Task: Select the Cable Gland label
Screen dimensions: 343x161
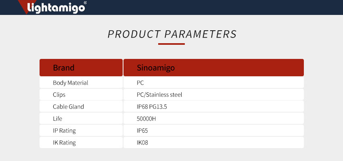Action: coord(68,107)
